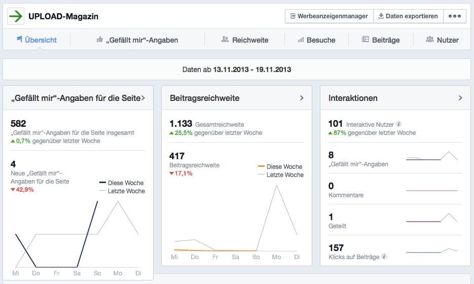Click the 417 Beitragsreichweite number
474x284 pixels.
pos(177,156)
